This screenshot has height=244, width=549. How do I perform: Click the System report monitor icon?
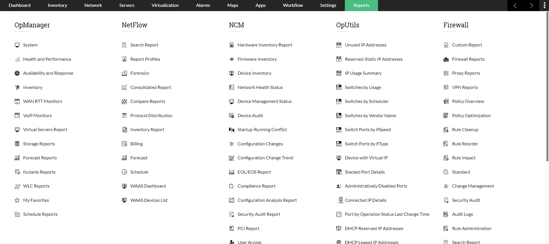(x=17, y=45)
